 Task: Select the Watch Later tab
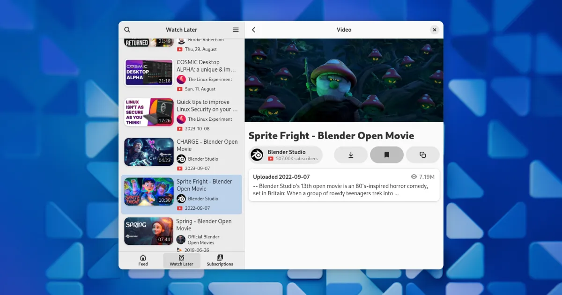pos(181,260)
